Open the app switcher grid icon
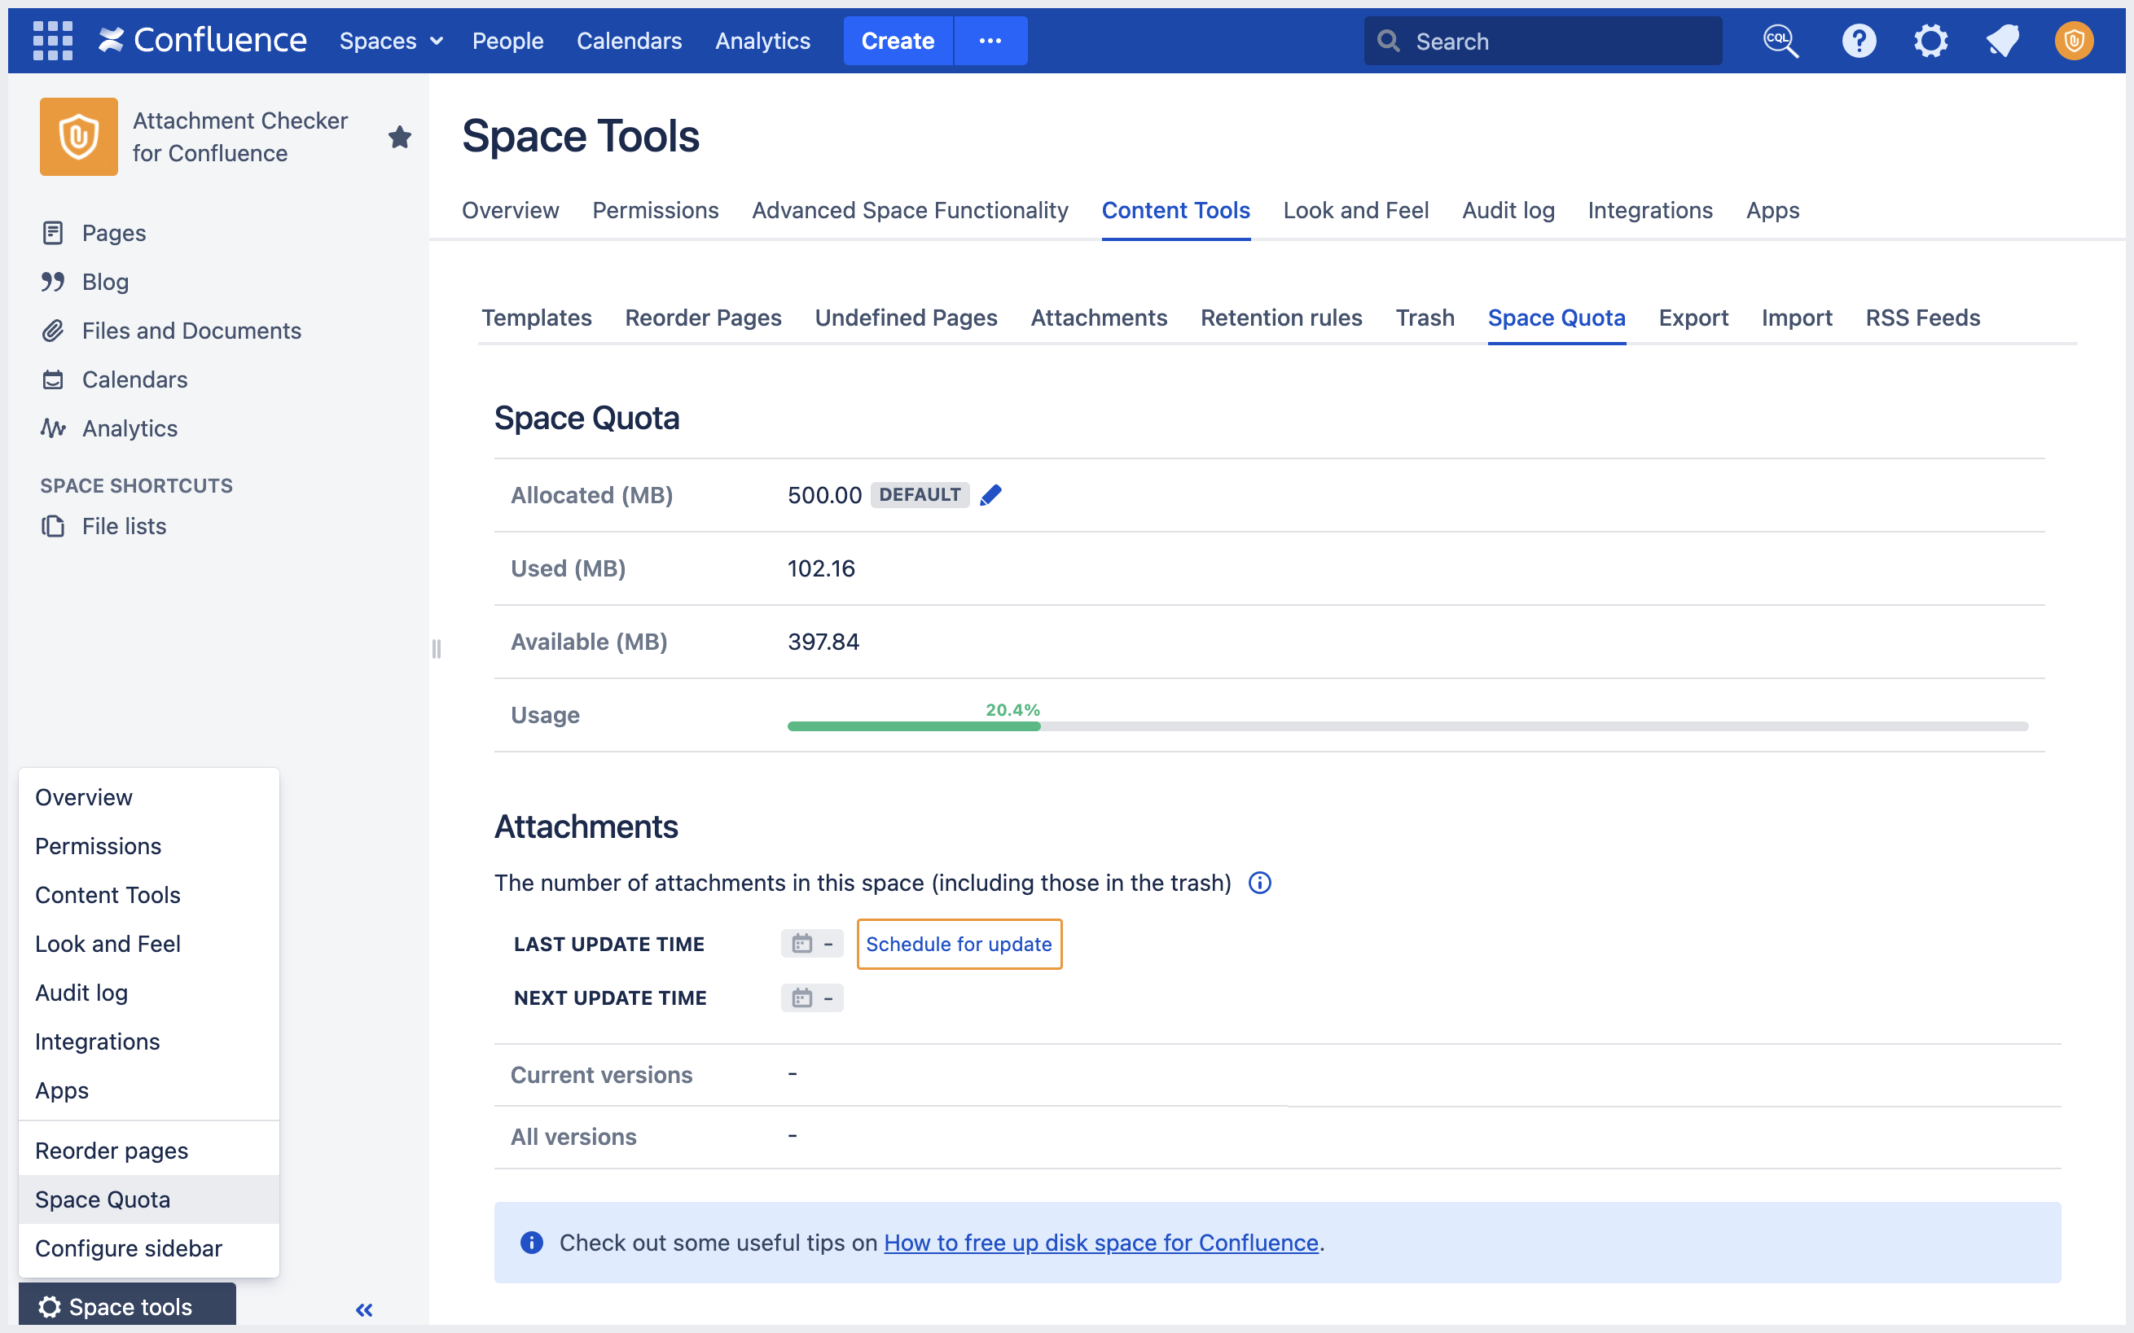 (52, 41)
